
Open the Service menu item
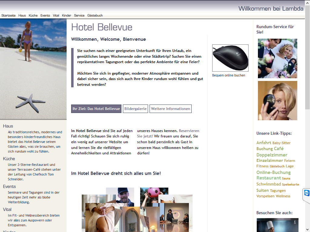[x=79, y=15]
